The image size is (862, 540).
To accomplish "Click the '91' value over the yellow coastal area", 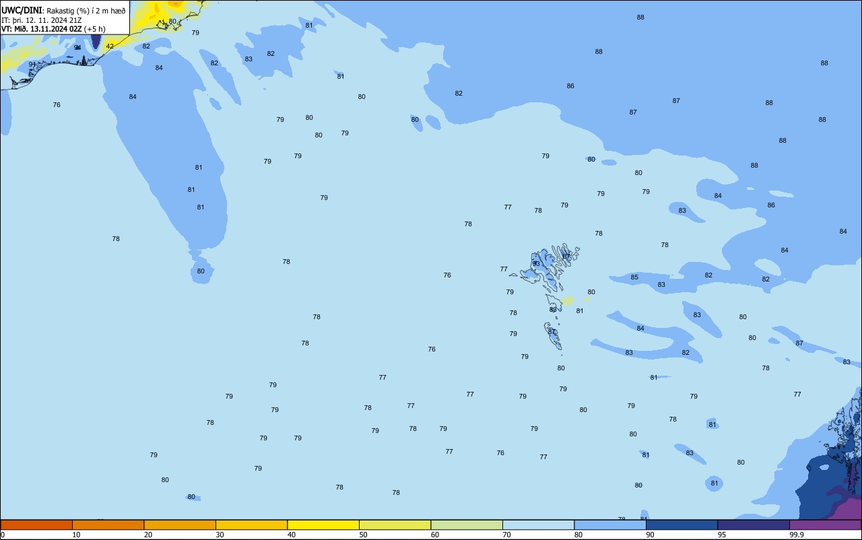I will pyautogui.click(x=32, y=65).
